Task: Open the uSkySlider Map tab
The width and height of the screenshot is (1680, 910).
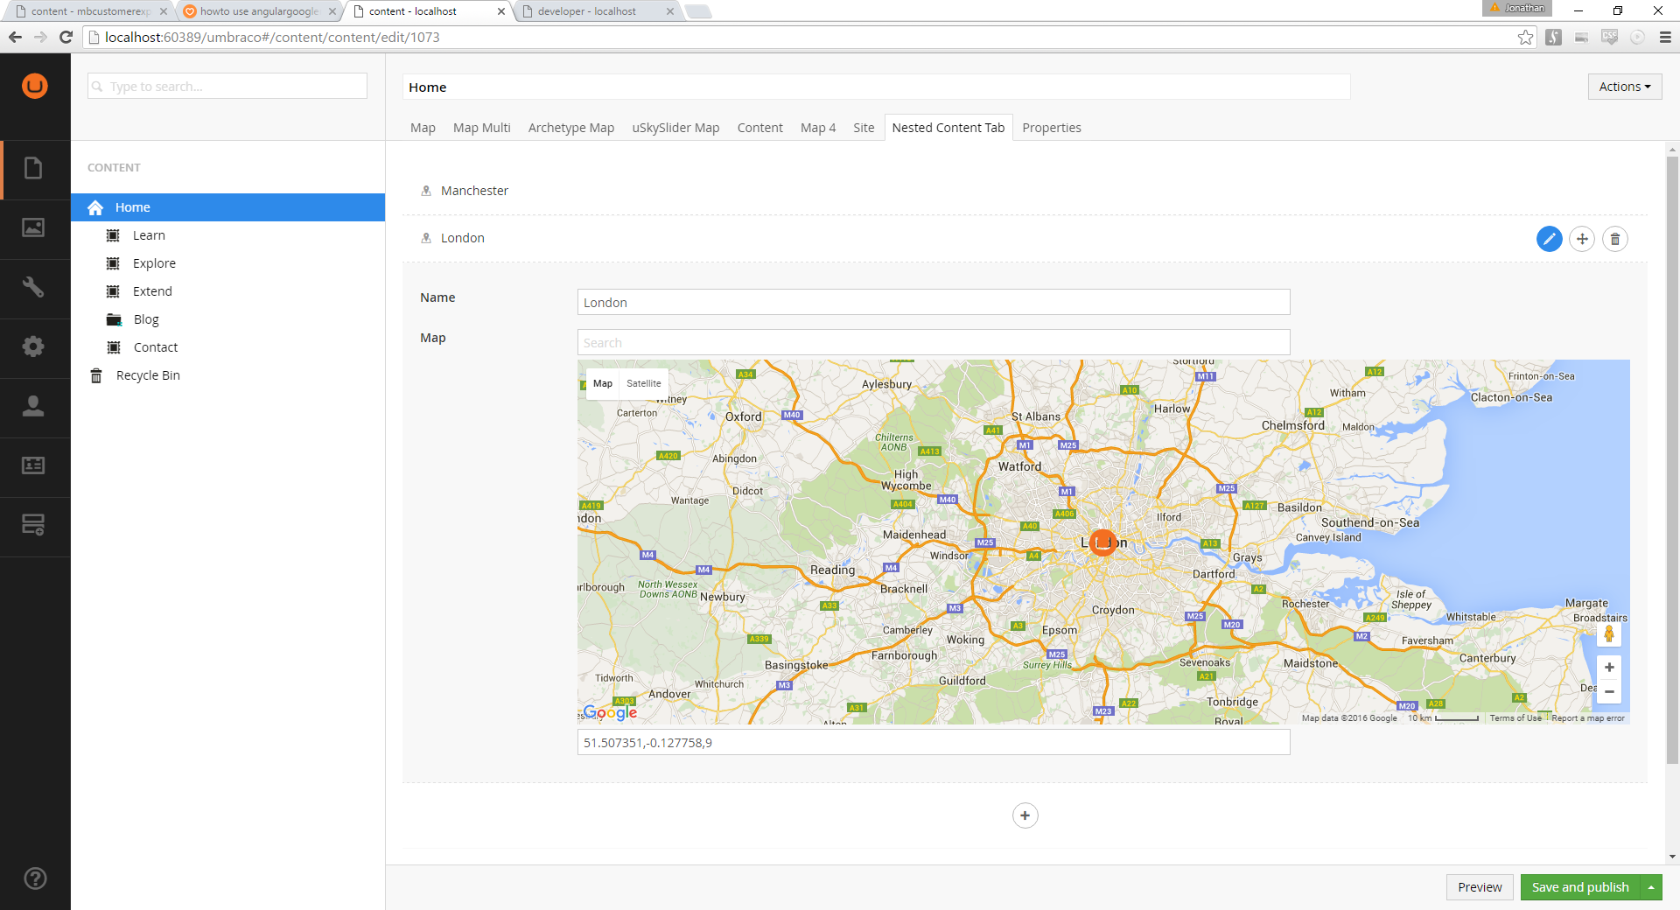Action: [675, 128]
